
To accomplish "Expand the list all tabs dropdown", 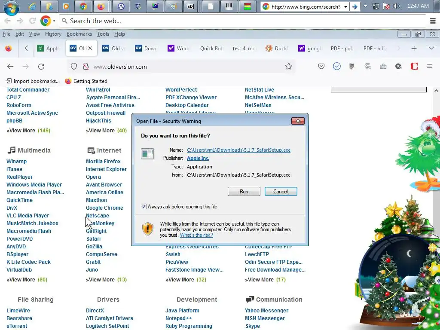I will [431, 48].
